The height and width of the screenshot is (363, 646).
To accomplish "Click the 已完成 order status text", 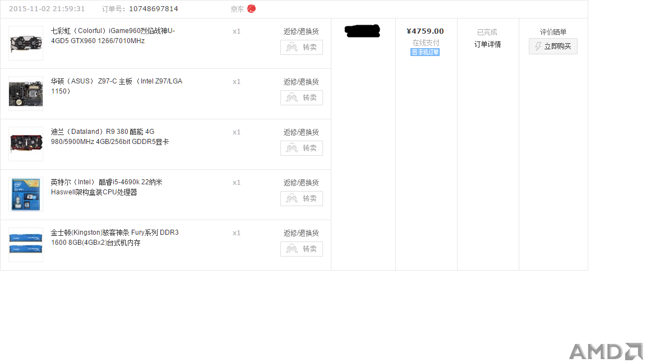I will pyautogui.click(x=487, y=32).
